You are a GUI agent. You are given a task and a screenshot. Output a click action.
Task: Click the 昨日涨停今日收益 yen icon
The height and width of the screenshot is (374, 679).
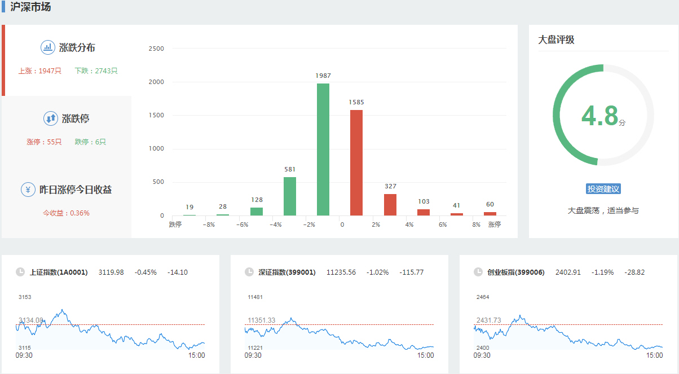click(28, 190)
